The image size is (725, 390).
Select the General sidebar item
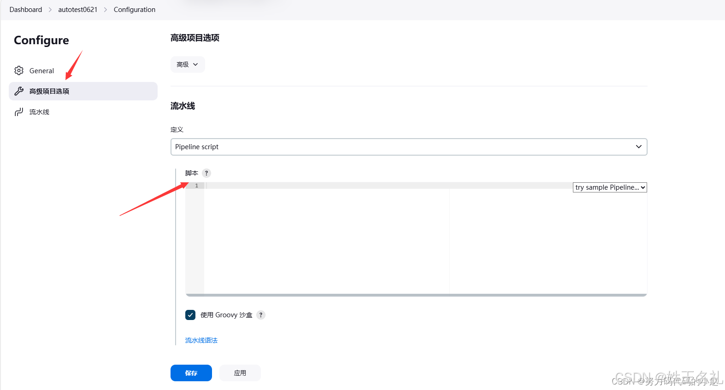click(x=83, y=70)
